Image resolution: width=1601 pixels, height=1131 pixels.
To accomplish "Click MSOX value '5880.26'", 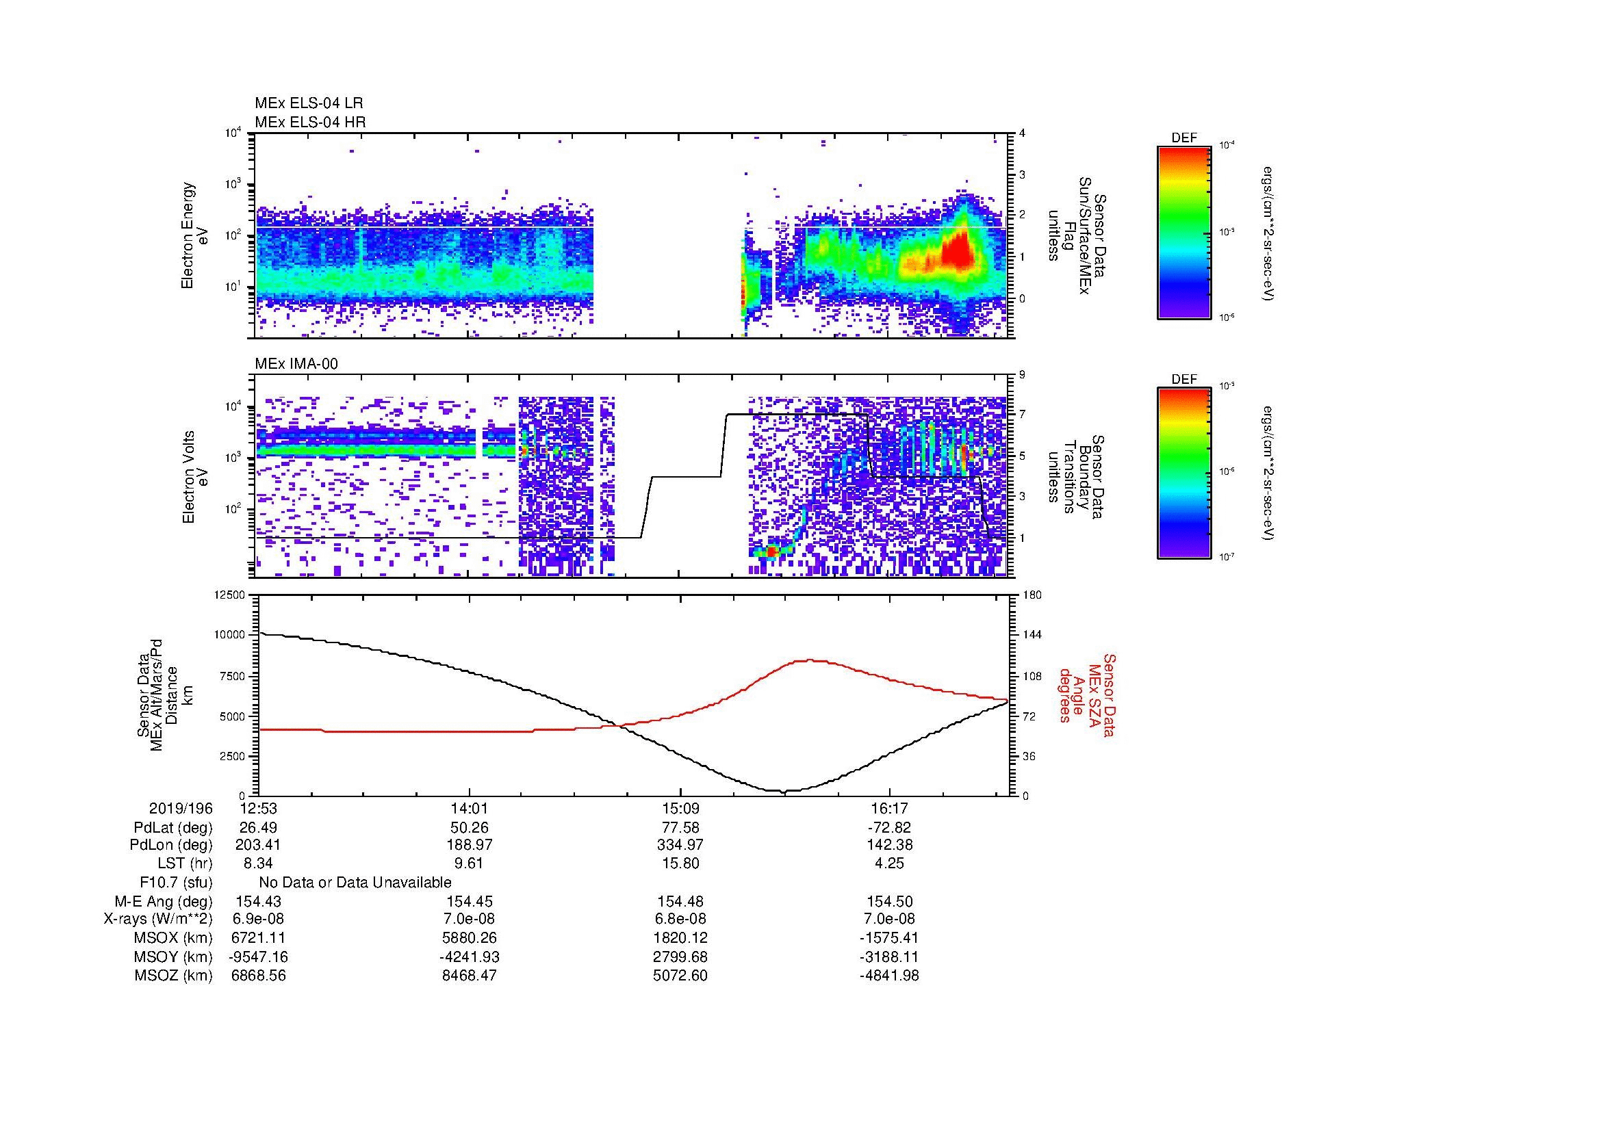I will point(470,938).
